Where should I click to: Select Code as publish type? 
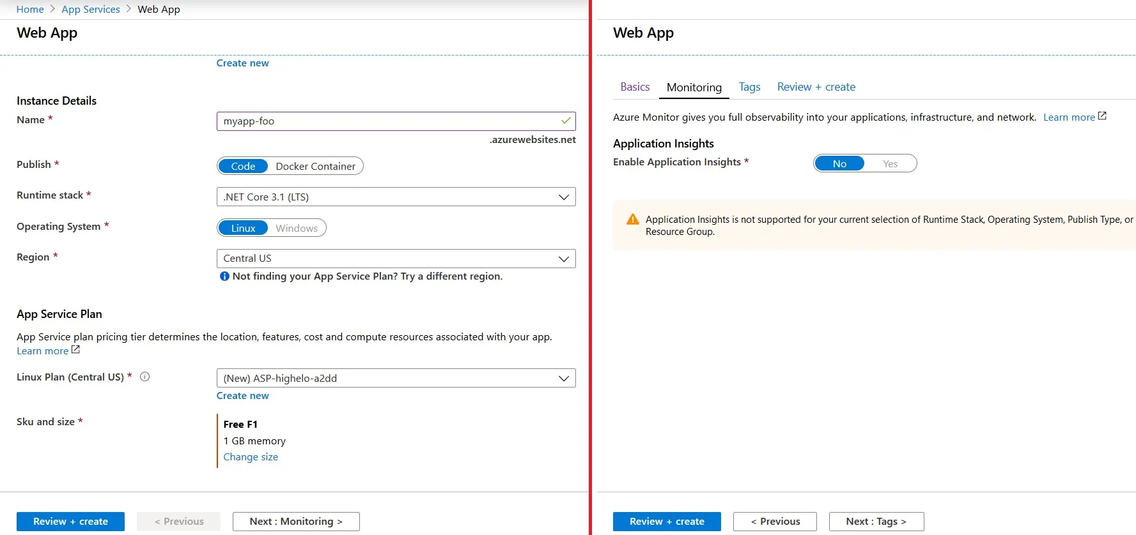(x=243, y=166)
